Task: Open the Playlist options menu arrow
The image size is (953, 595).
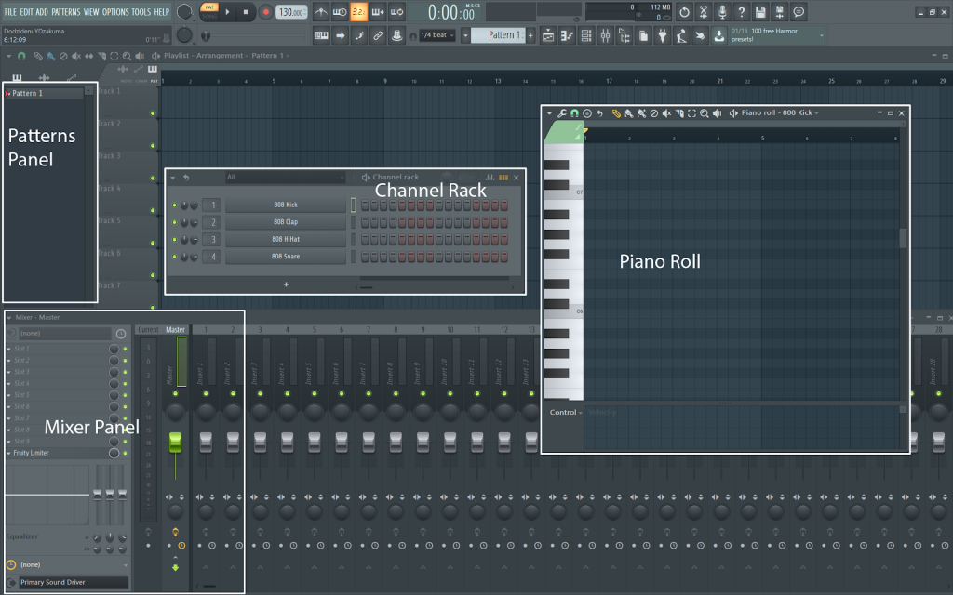Action: click(8, 56)
